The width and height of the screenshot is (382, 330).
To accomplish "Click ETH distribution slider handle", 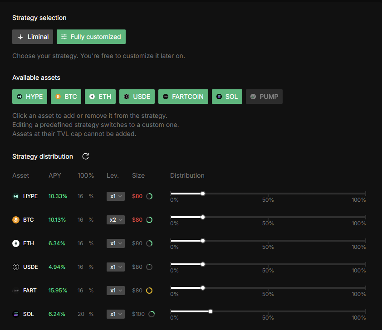I will [x=203, y=241].
